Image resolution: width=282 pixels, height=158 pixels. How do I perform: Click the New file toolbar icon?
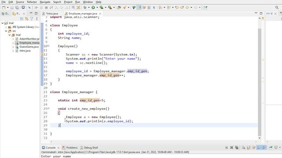point(4,7)
